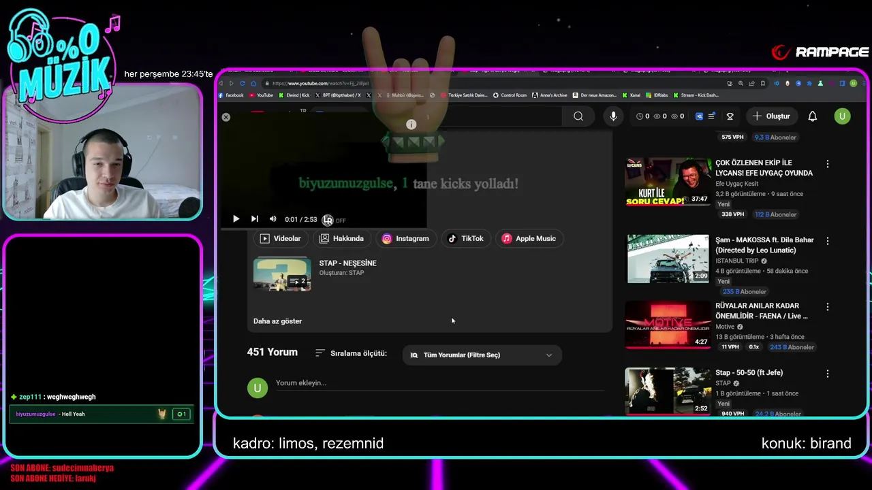872x490 pixels.
Task: Open the Şam - MAKOSSA video thumbnail
Action: click(x=668, y=259)
